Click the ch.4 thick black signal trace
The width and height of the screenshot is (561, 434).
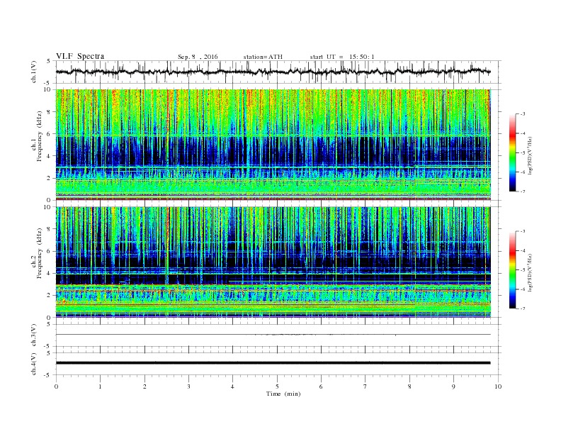(273, 363)
